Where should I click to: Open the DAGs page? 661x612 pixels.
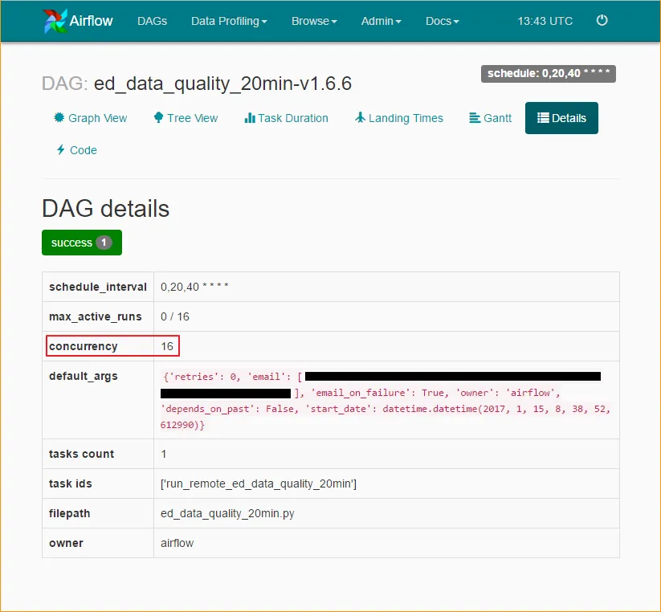(x=152, y=21)
